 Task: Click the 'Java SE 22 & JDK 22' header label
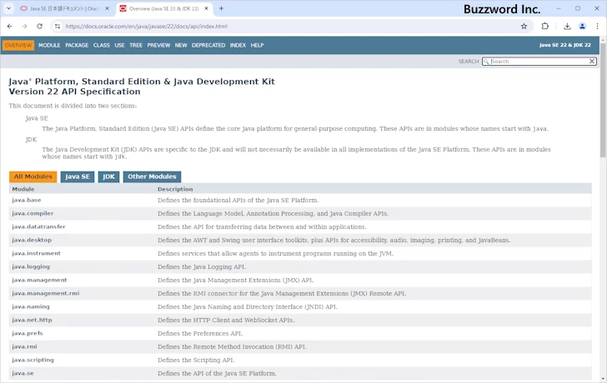(x=565, y=45)
